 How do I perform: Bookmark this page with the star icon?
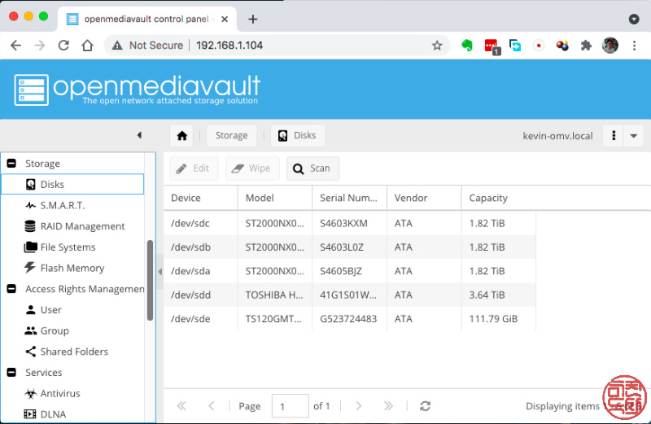pyautogui.click(x=437, y=46)
